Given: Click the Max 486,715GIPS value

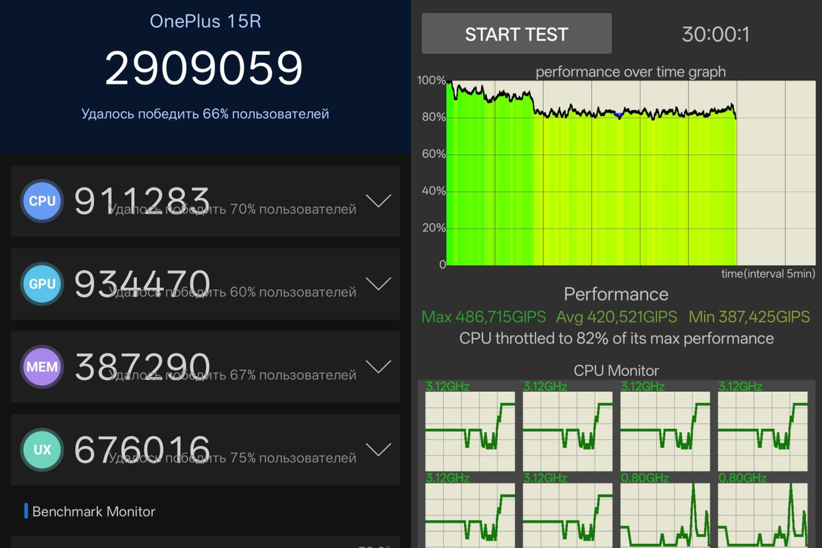Looking at the screenshot, I should click(x=484, y=317).
